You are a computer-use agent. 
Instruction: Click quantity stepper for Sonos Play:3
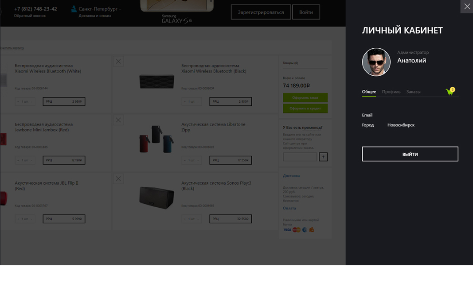(191, 219)
